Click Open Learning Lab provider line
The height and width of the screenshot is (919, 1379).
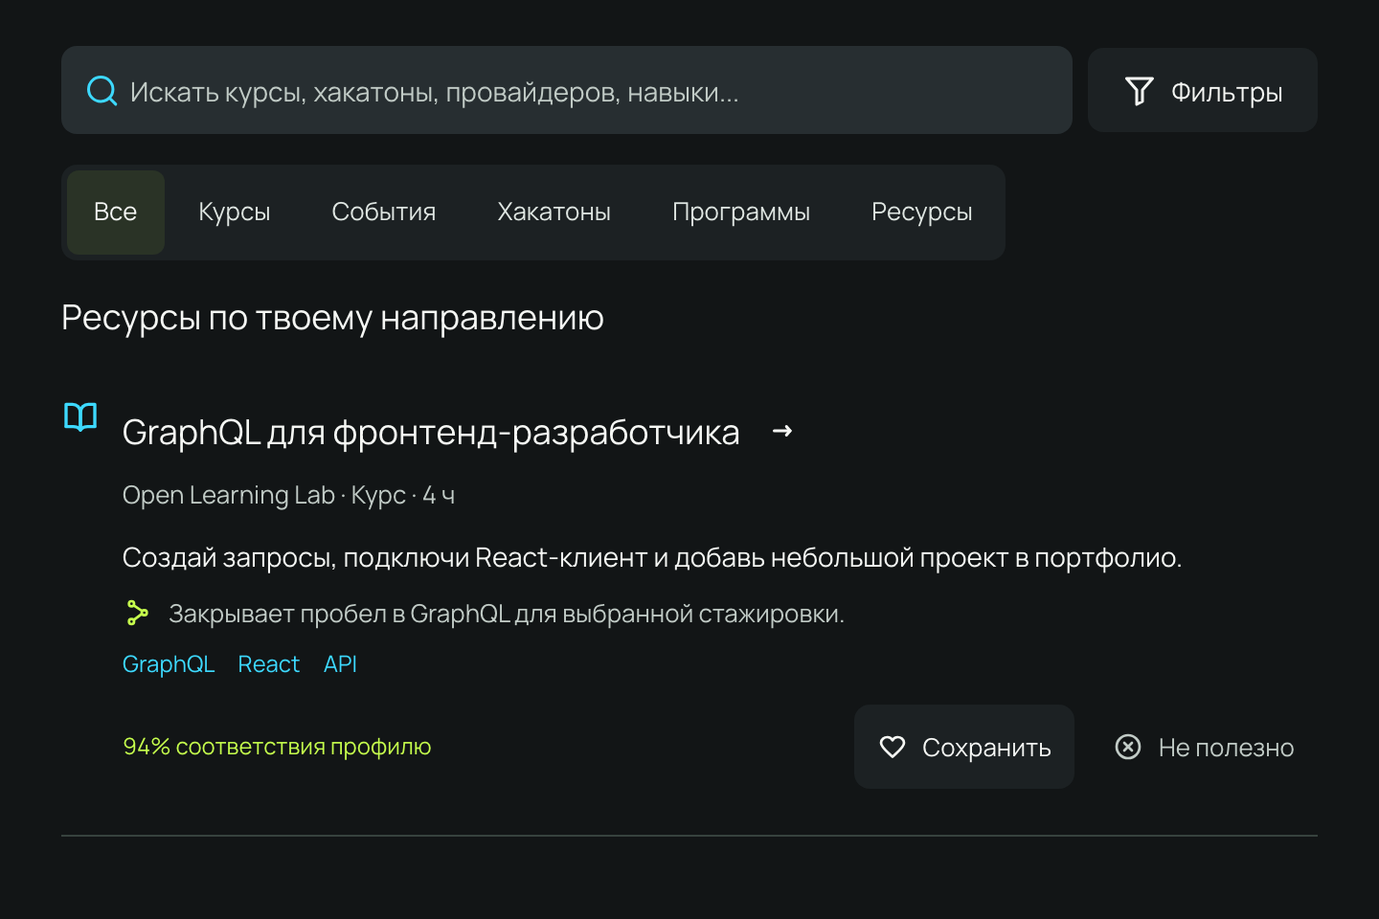coord(288,495)
